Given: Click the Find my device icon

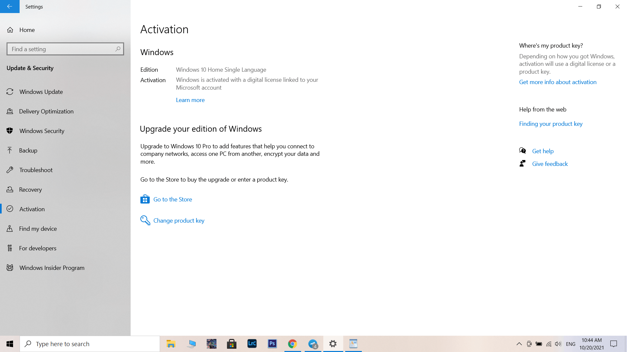Looking at the screenshot, I should click(10, 228).
